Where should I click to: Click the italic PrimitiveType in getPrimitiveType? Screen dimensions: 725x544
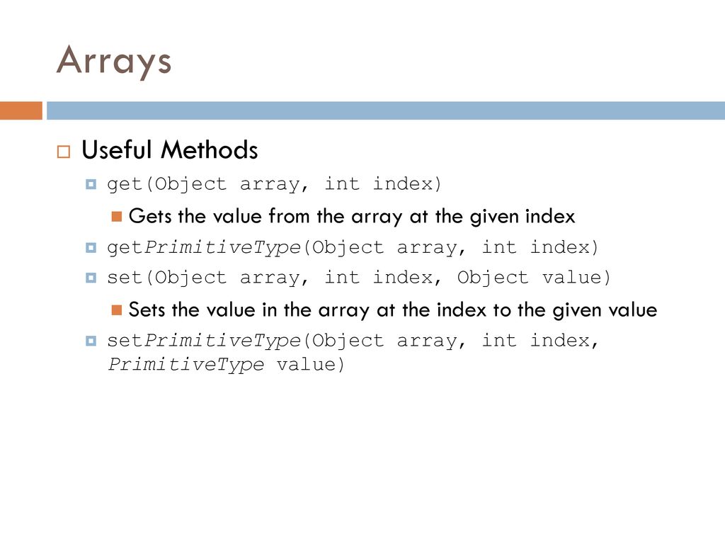coord(223,248)
